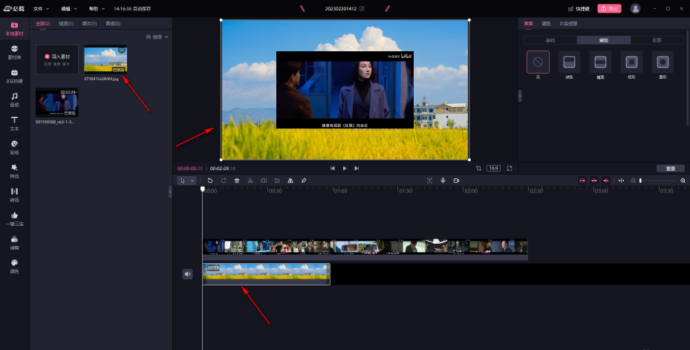Select the 矩形 rectangle mask shape
The width and height of the screenshot is (690, 350).
point(631,62)
